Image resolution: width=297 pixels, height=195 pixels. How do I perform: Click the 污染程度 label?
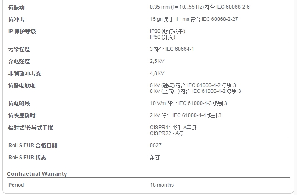(x=19, y=49)
